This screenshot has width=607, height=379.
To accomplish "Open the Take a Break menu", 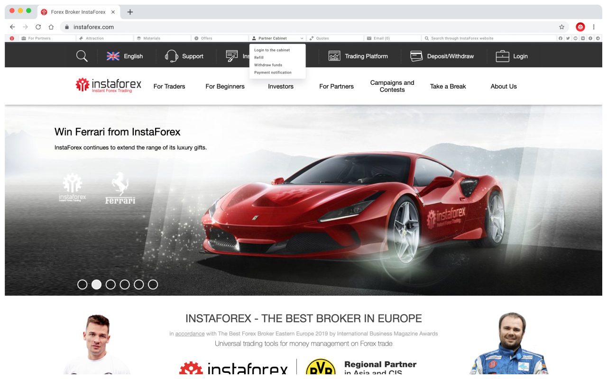I will (x=448, y=86).
